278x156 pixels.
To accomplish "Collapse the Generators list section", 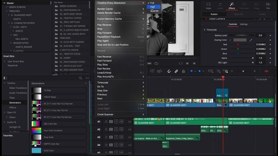I will [86, 83].
